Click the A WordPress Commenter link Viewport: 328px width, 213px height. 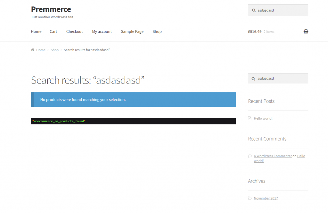273,156
